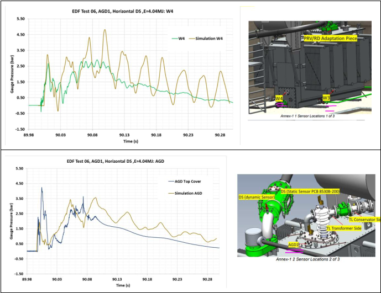
Task: Select the yellow W4 sensor label
Action: coord(279,98)
